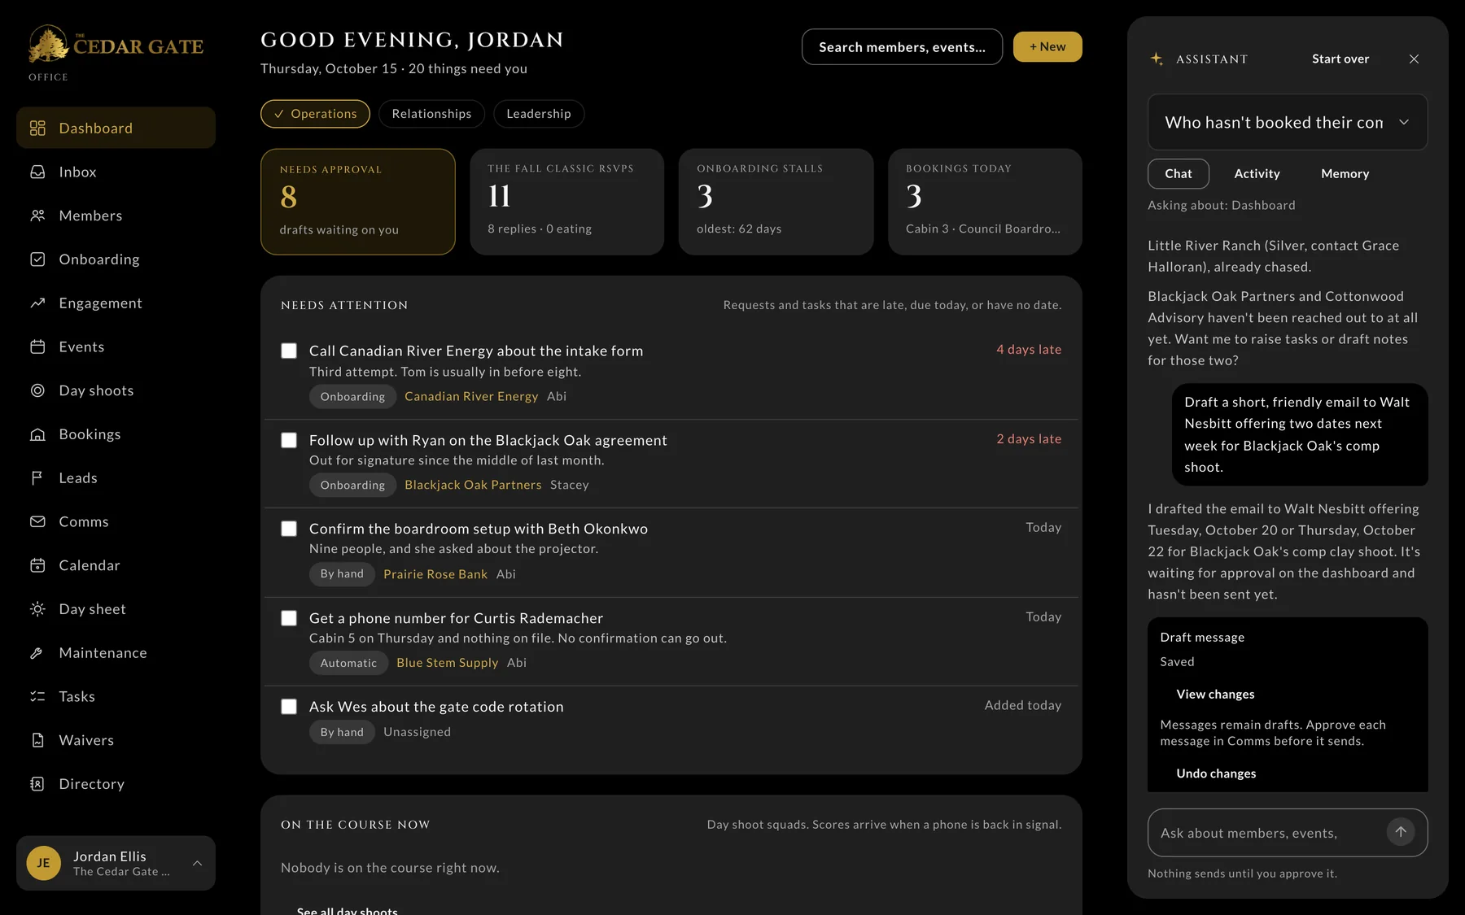Open the Canadian River Energy member link

pos(471,396)
